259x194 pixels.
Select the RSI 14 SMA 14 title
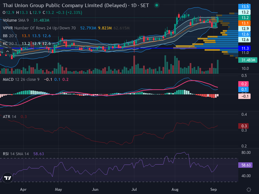tap(16, 154)
